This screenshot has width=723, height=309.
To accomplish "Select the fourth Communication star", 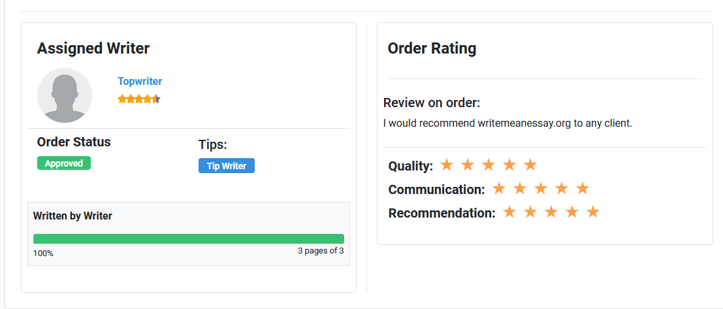I will pos(562,188).
